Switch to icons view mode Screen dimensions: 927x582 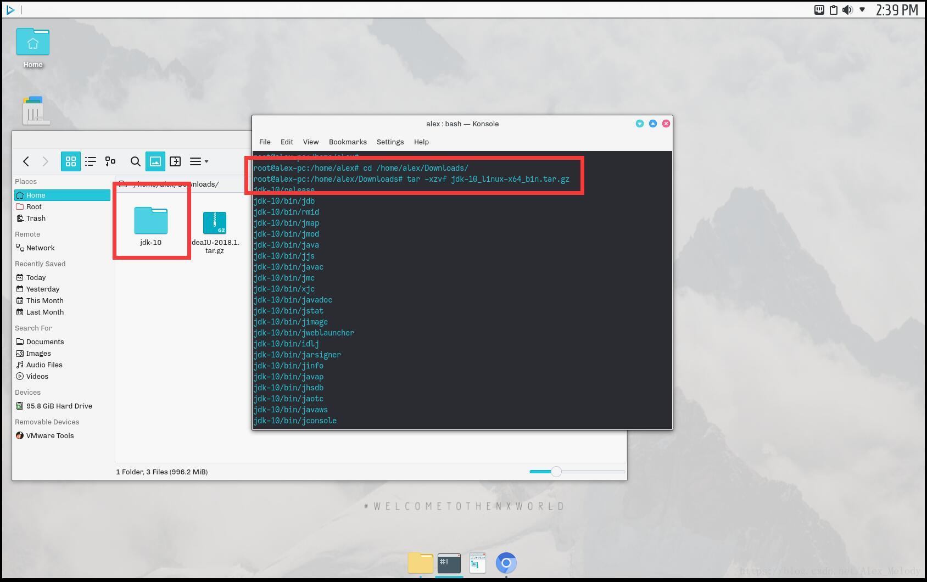tap(71, 161)
